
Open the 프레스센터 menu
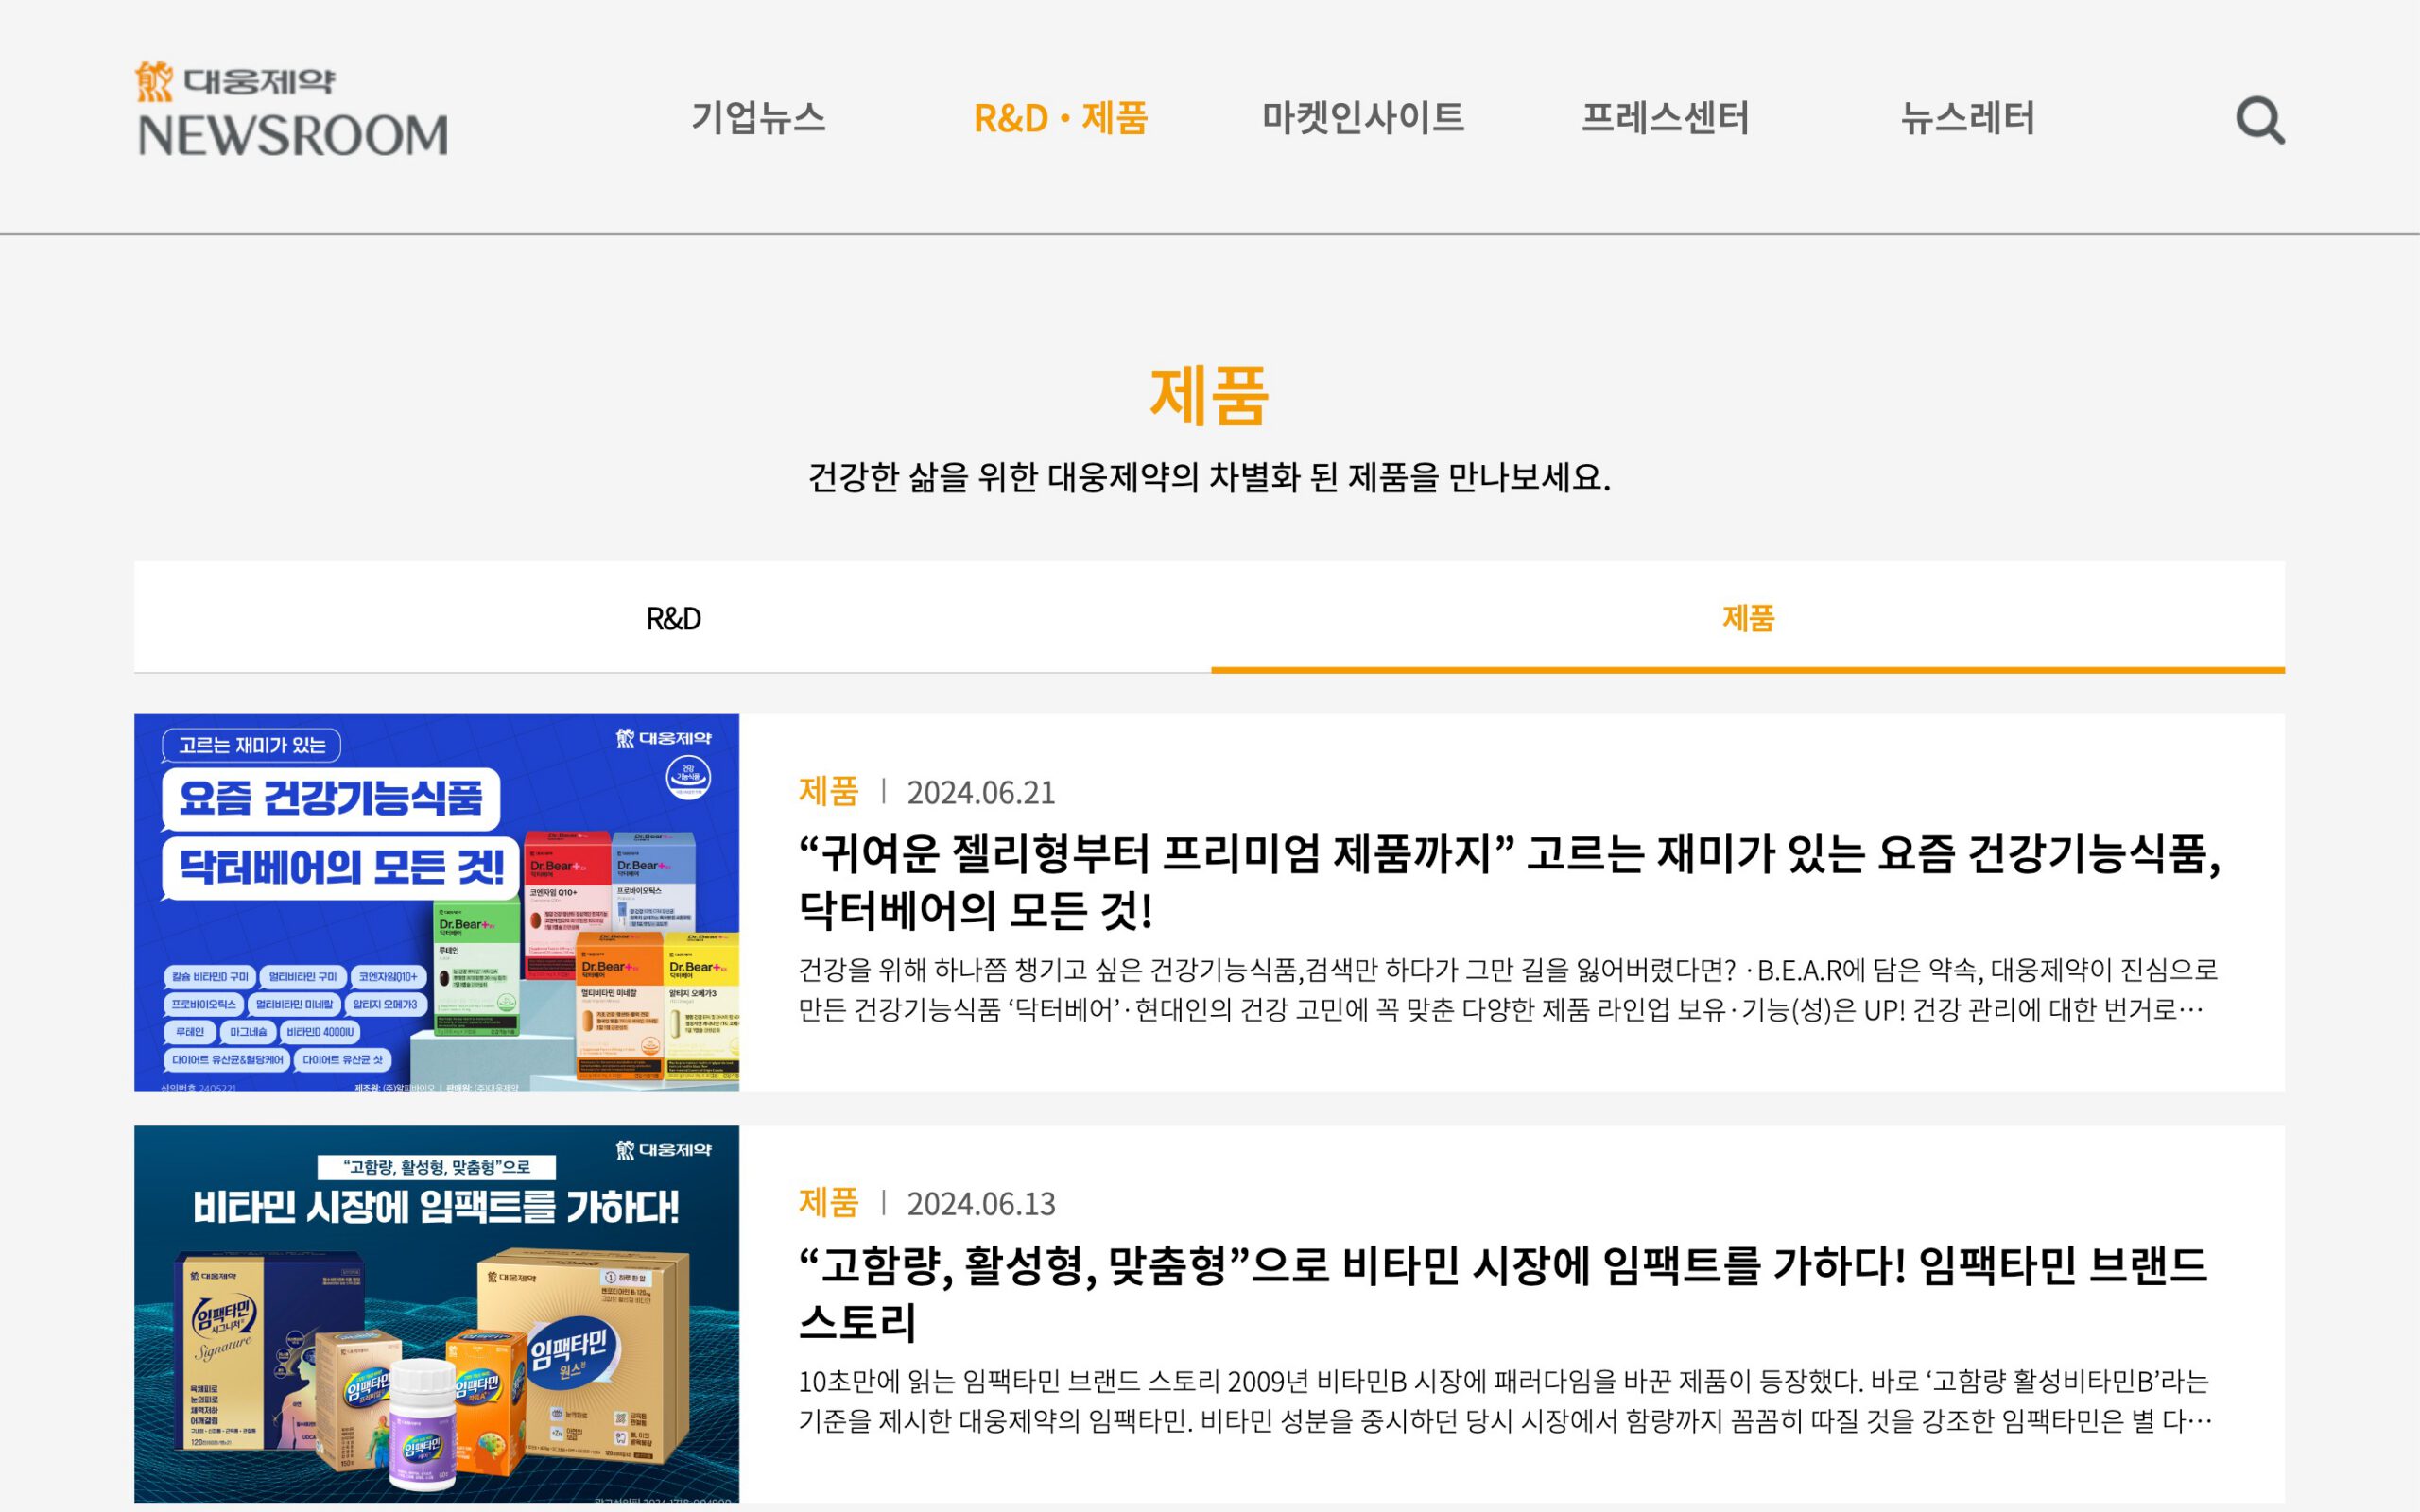pyautogui.click(x=1664, y=118)
